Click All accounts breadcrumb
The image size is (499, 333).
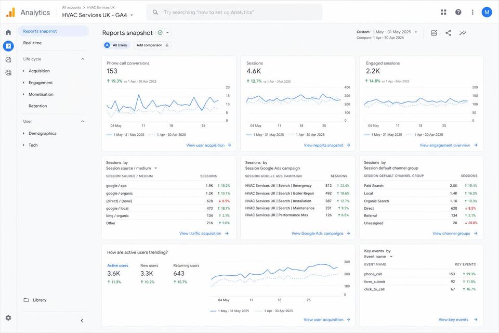coord(71,7)
